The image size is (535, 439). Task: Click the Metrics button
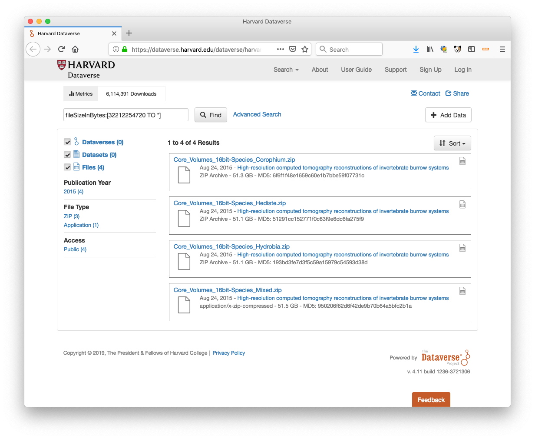point(81,94)
